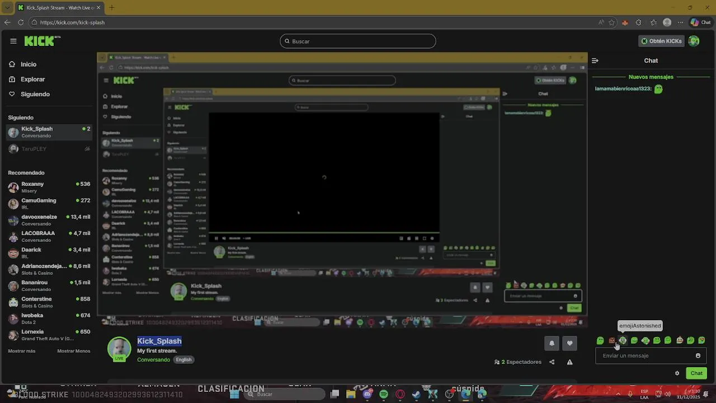716x403 pixels.
Task: Click the browser address bar URL
Action: pyautogui.click(x=72, y=22)
